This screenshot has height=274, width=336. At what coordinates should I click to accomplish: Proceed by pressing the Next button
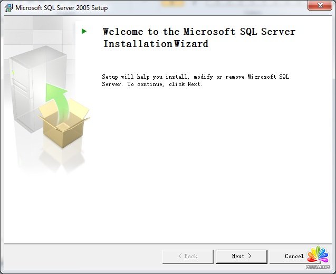[x=241, y=257]
